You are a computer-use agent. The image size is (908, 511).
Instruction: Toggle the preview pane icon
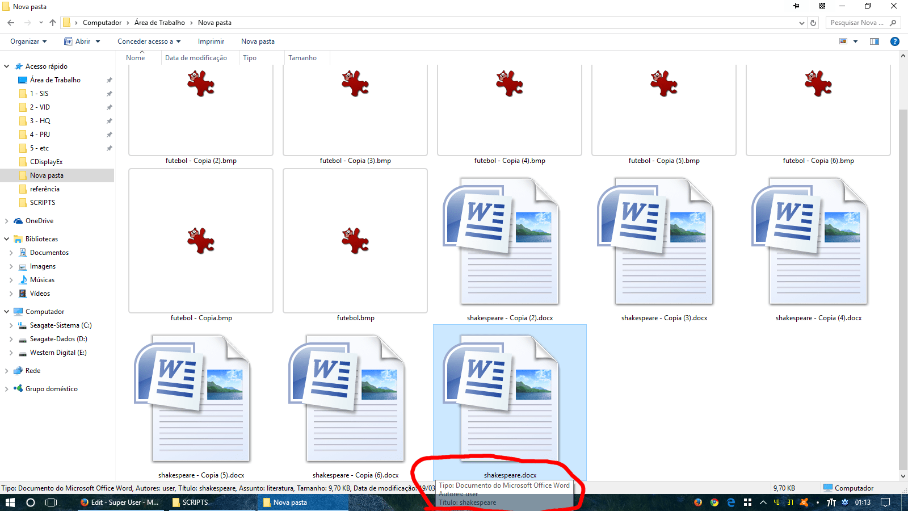click(875, 41)
